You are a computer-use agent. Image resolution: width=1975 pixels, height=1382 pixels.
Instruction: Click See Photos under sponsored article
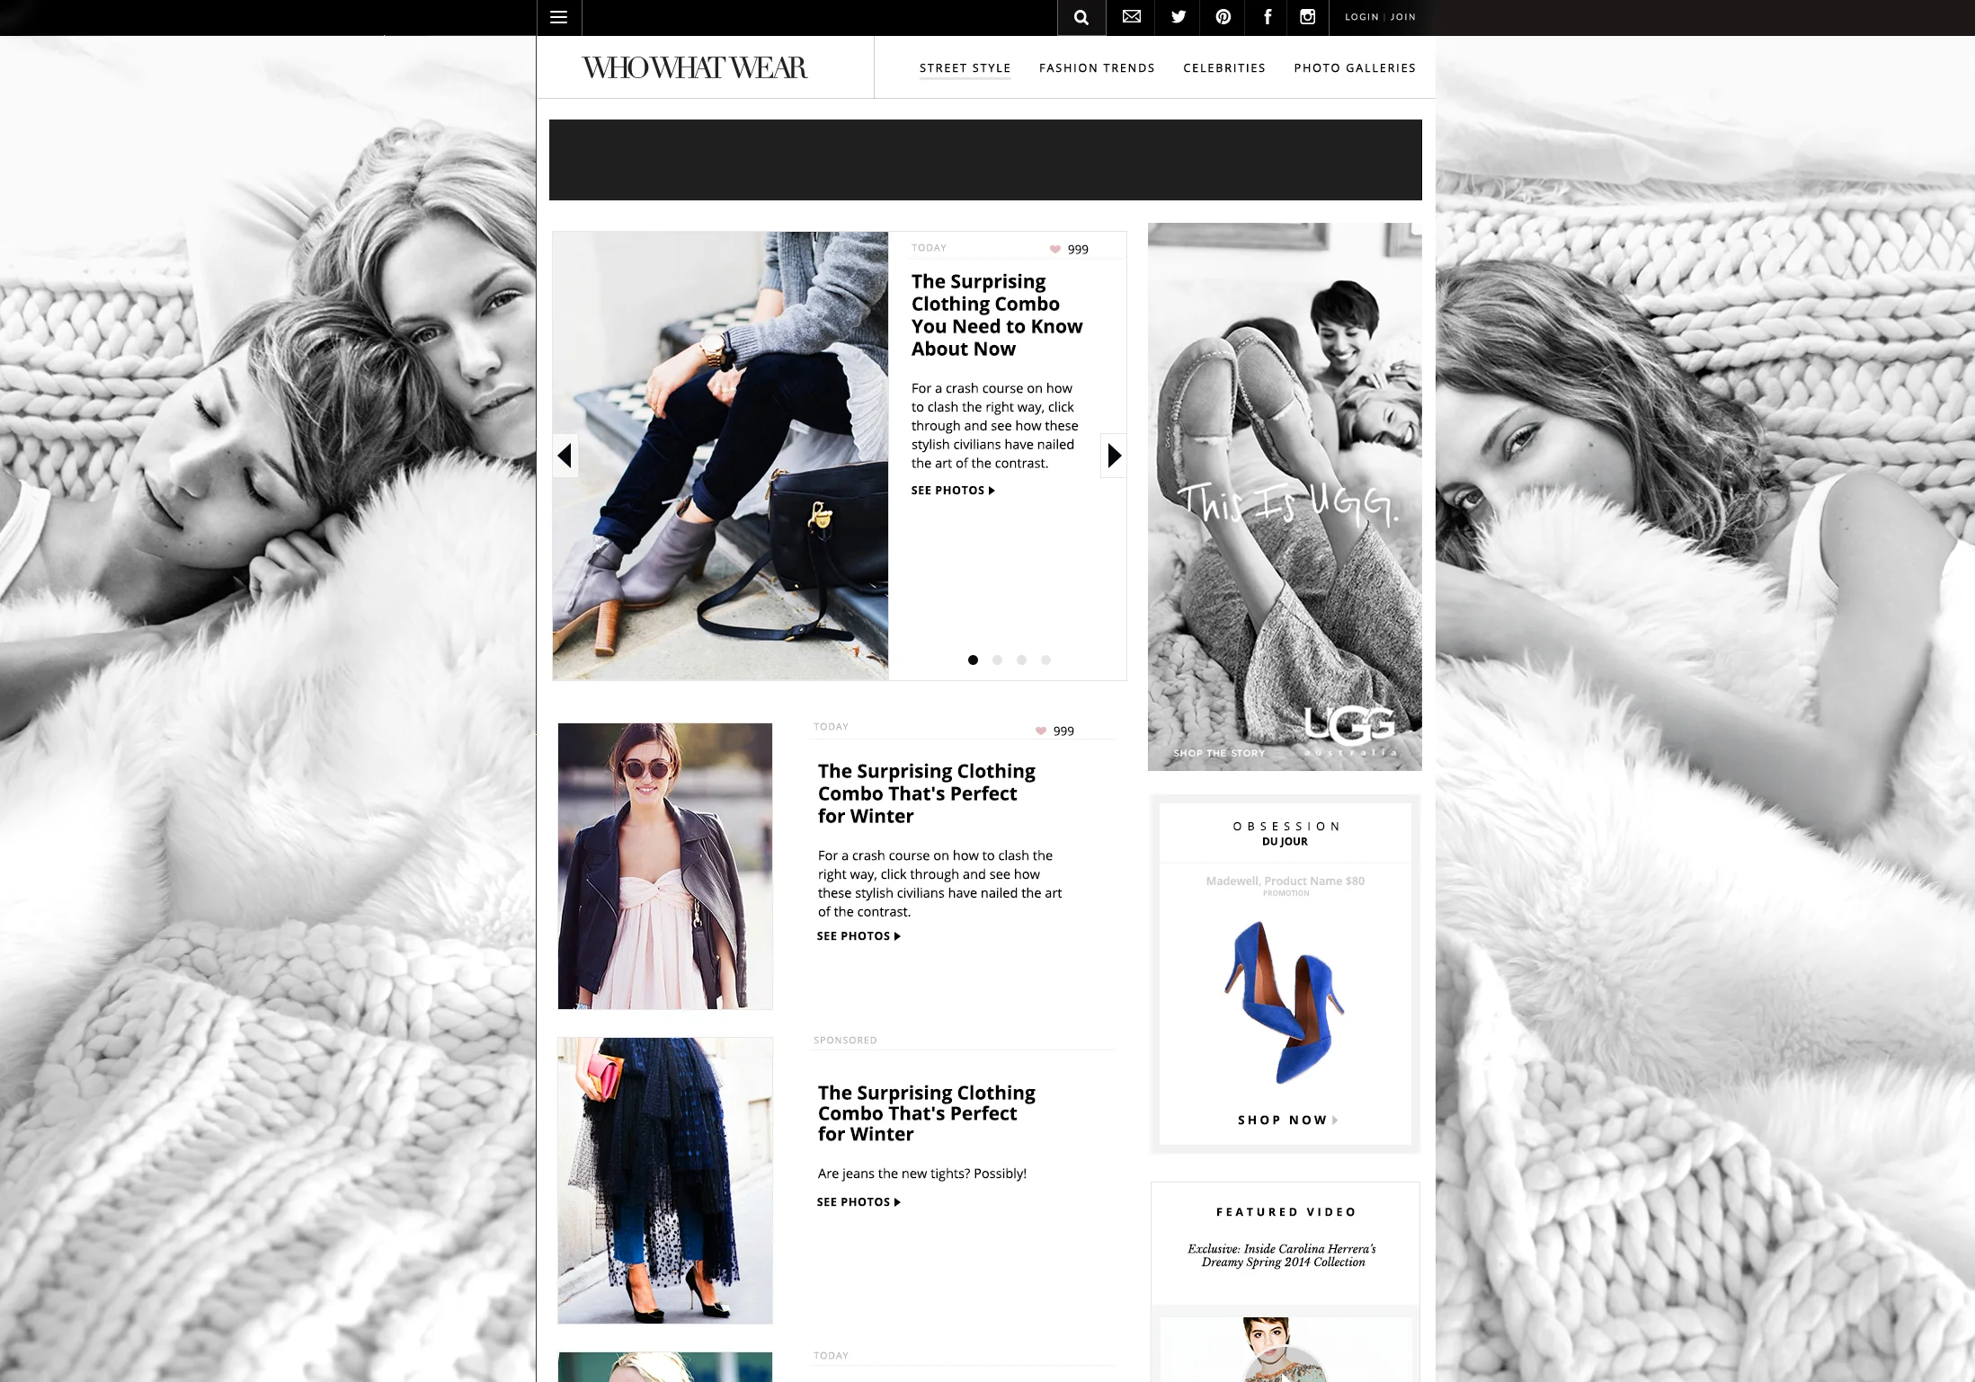click(x=859, y=1202)
